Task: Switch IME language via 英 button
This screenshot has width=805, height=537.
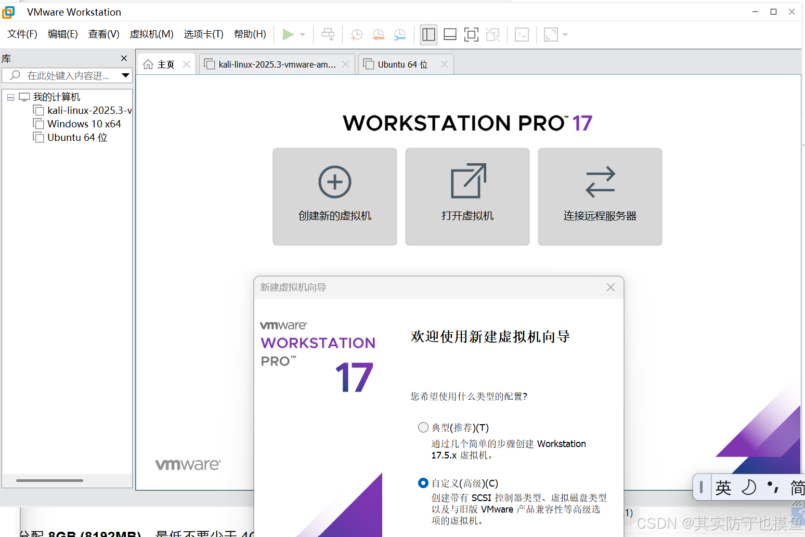Action: [723, 488]
